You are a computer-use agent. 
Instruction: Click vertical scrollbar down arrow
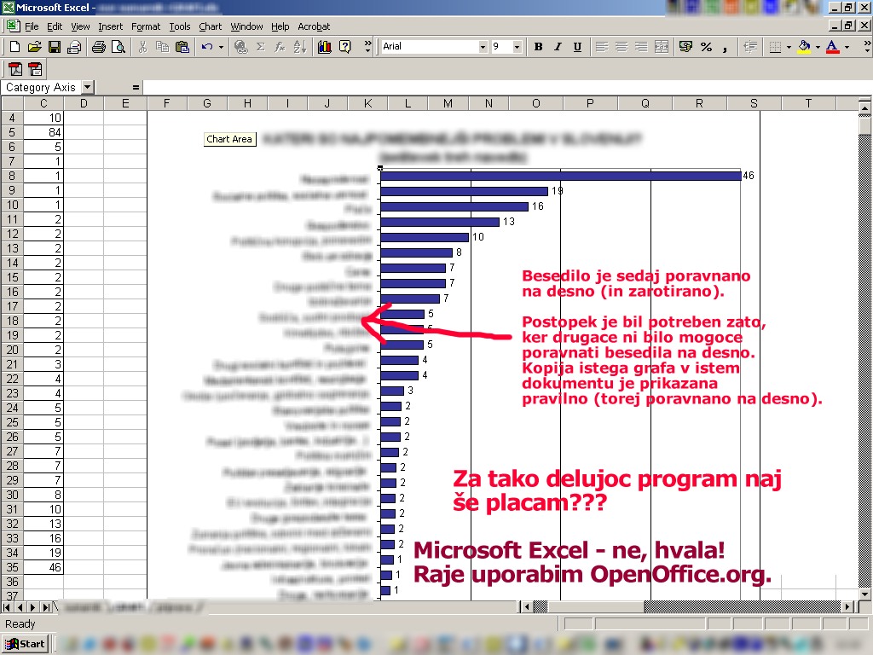click(x=865, y=595)
